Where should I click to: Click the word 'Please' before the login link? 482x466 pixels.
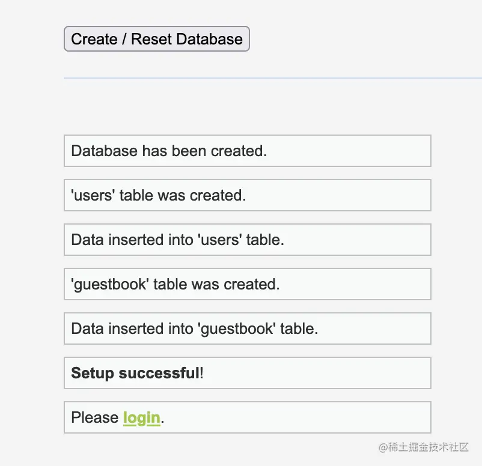[95, 417]
